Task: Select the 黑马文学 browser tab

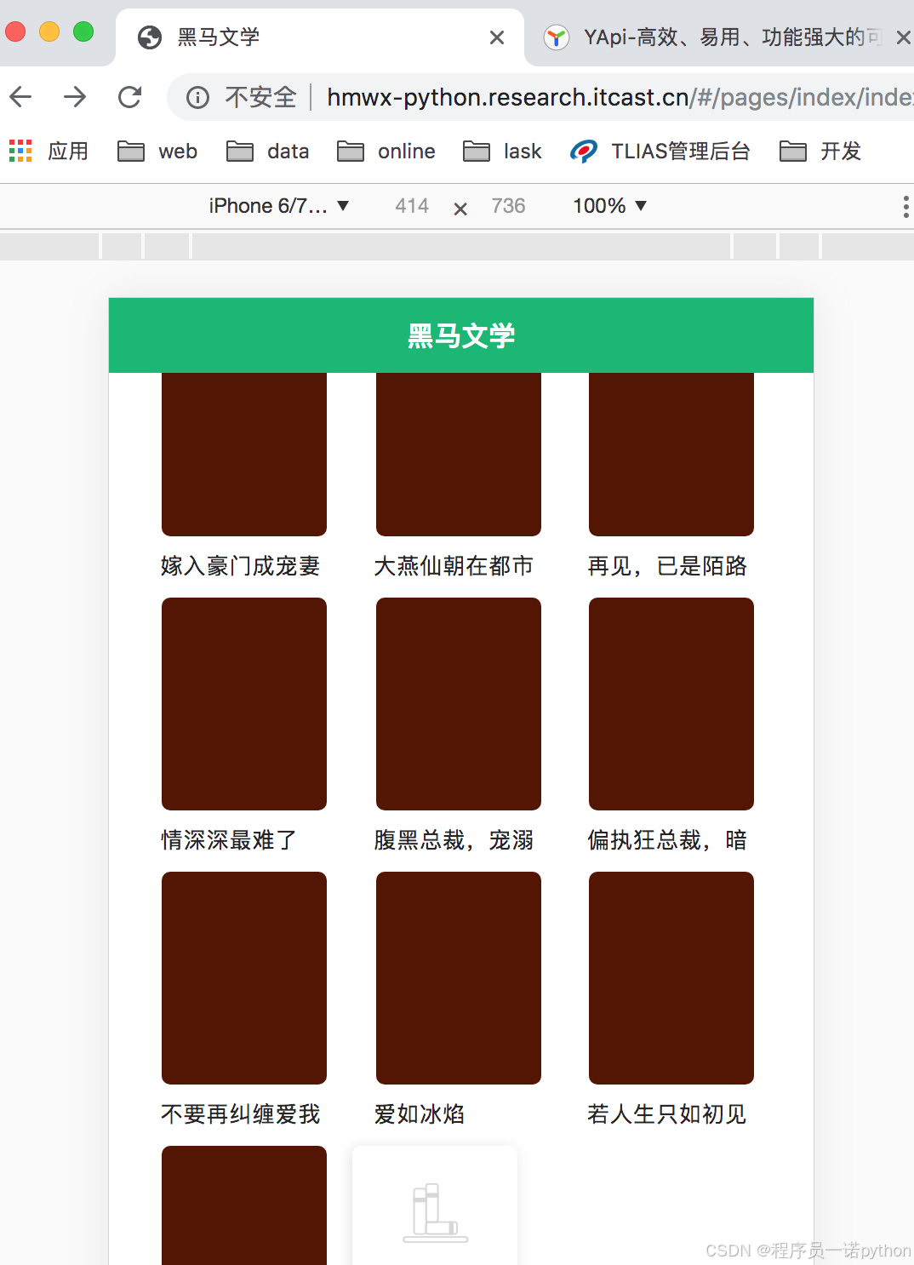Action: [319, 37]
